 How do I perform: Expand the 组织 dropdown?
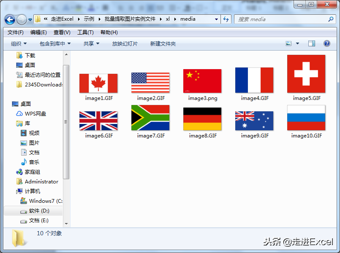click(x=19, y=44)
